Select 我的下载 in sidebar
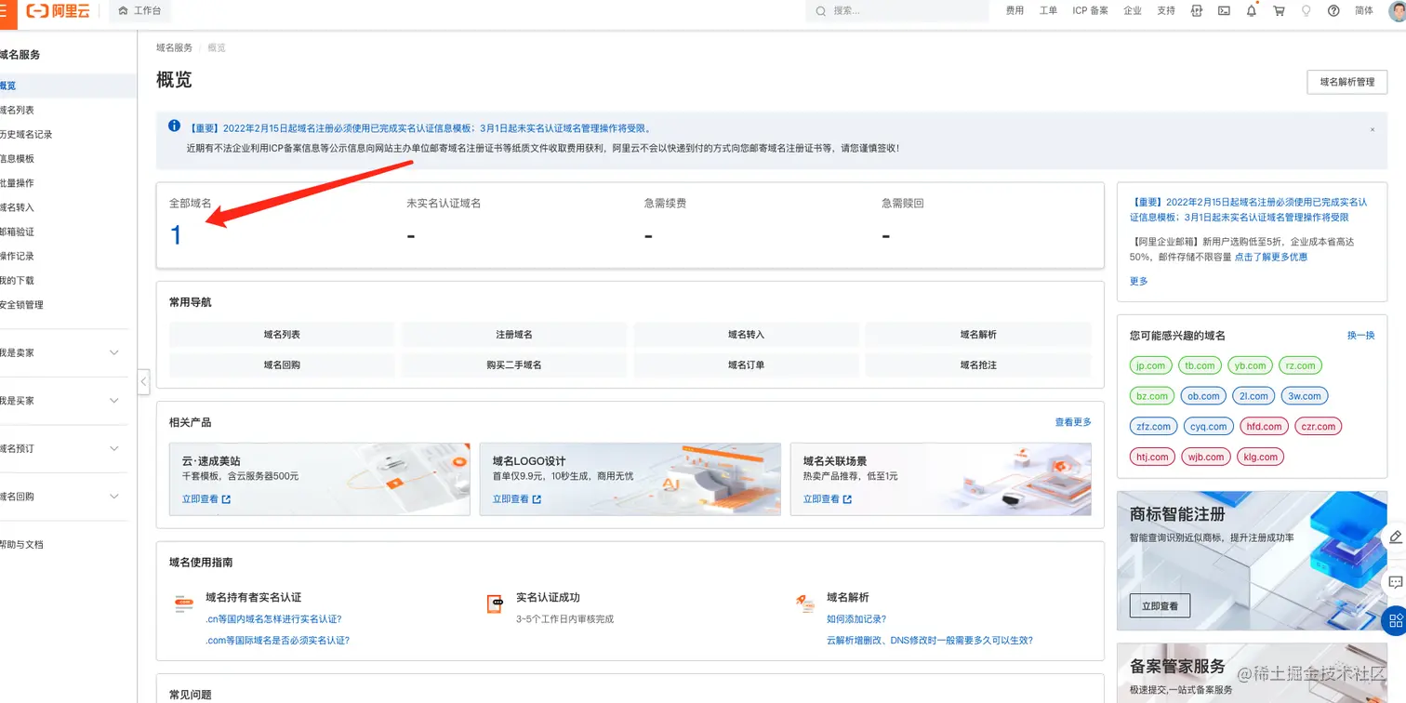The height and width of the screenshot is (703, 1406). [17, 280]
